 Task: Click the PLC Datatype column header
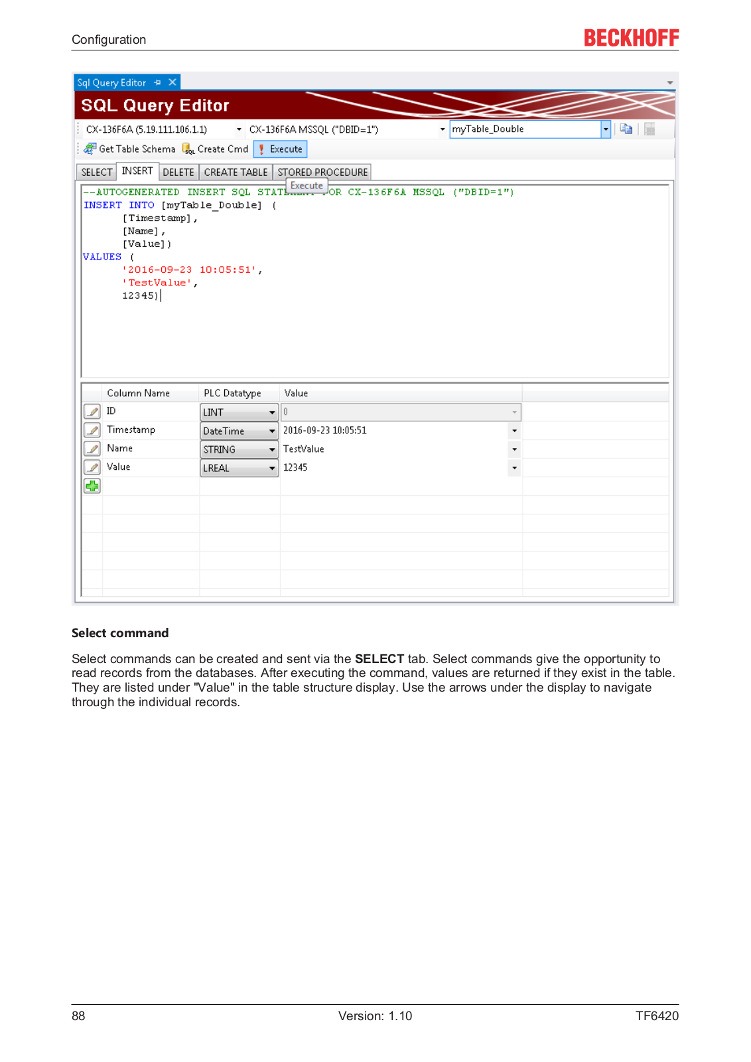point(232,393)
